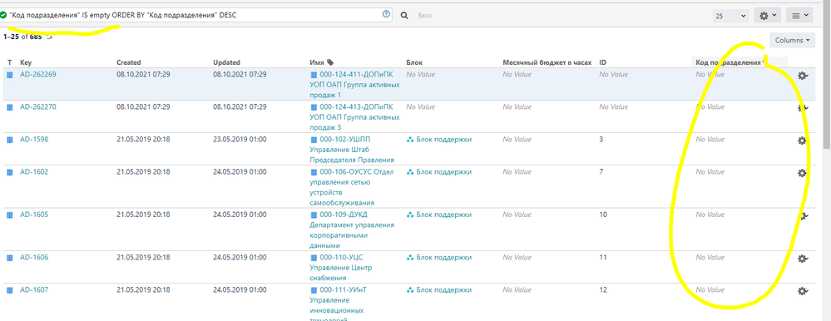Click the type icon of AD-1606
Viewport: 831px width, 321px height.
pos(9,258)
